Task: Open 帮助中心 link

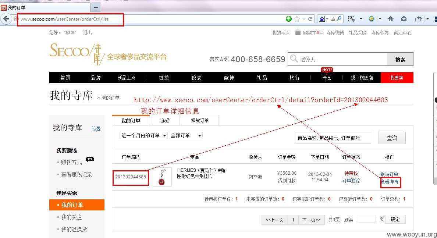Action: pyautogui.click(x=402, y=33)
